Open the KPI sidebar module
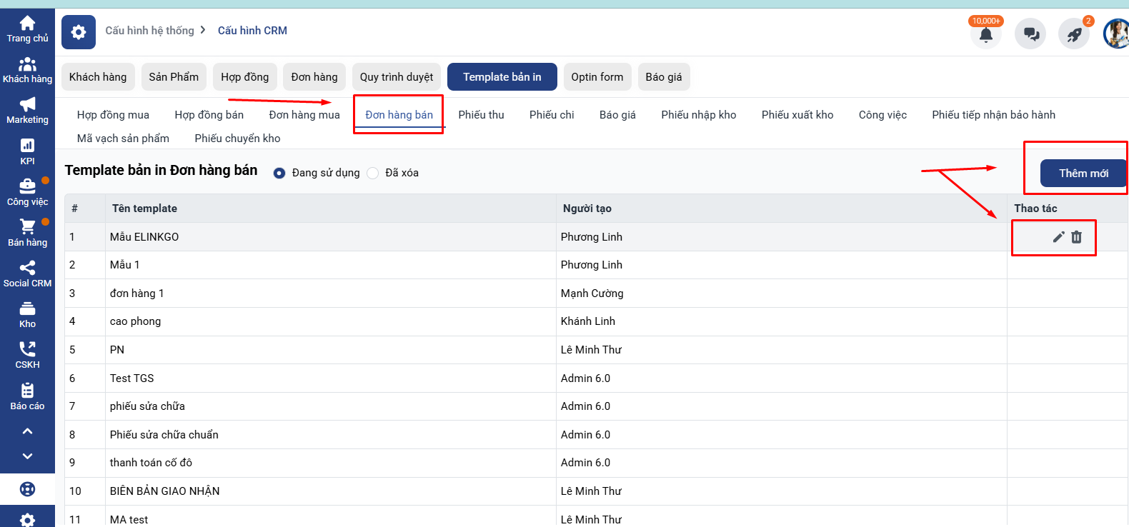Viewport: 1129px width, 527px height. (27, 151)
